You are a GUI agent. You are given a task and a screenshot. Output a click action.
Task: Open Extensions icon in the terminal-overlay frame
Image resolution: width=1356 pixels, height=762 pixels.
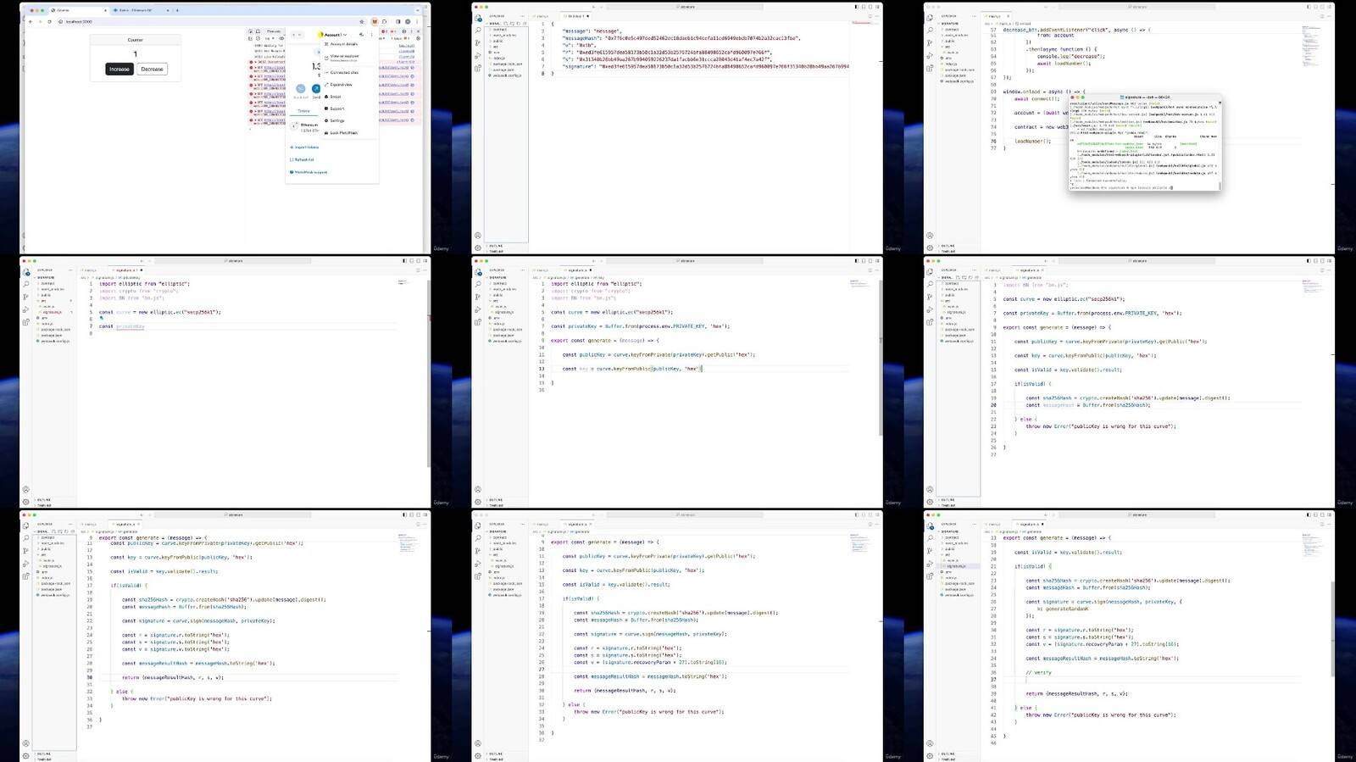pos(930,68)
